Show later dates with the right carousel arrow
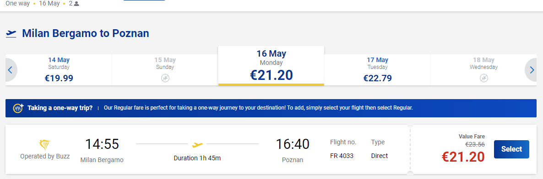Image resolution: width=543 pixels, height=179 pixels. click(532, 70)
